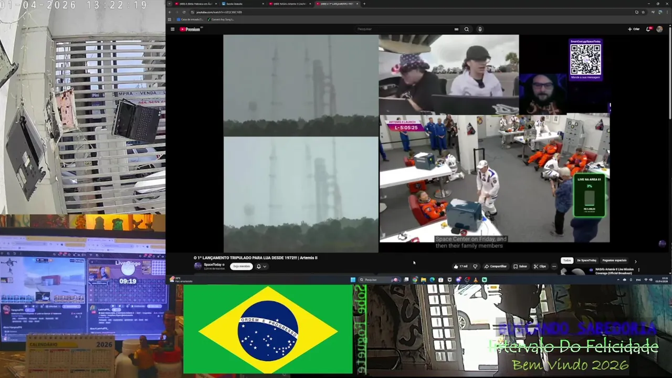Viewport: 672px width, 378px height.
Task: Like the video with thumbs-up 17 mil
Action: click(461, 266)
